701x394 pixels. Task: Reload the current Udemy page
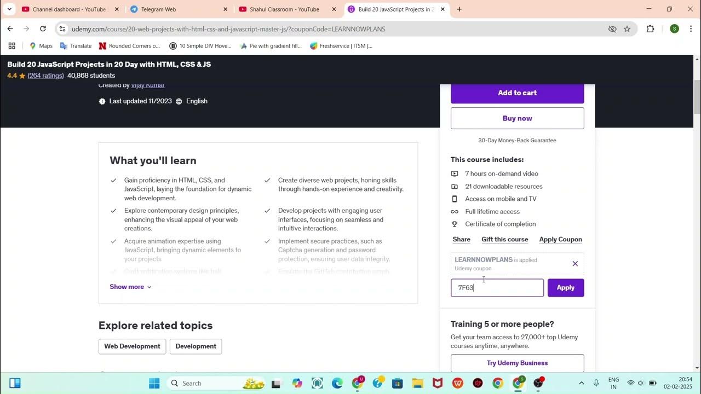tap(43, 29)
